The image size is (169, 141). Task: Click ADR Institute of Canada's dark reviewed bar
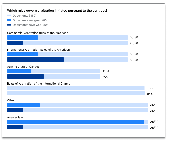[25, 77]
